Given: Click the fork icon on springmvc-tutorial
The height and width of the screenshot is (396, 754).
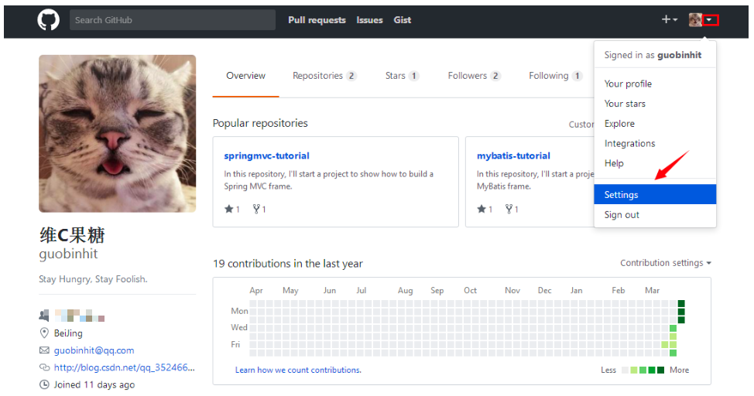Looking at the screenshot, I should (256, 209).
